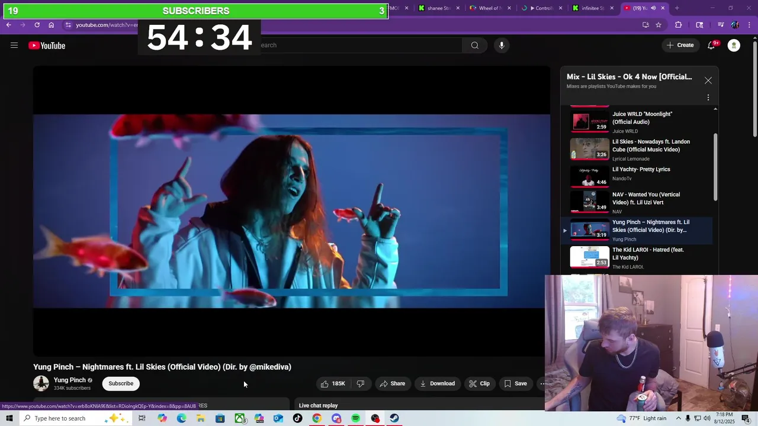Image resolution: width=758 pixels, height=426 pixels.
Task: Open Windows notification center
Action: click(746, 418)
